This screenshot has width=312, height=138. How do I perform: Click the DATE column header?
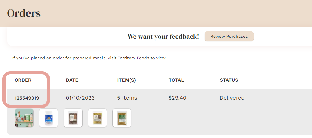pos(72,80)
